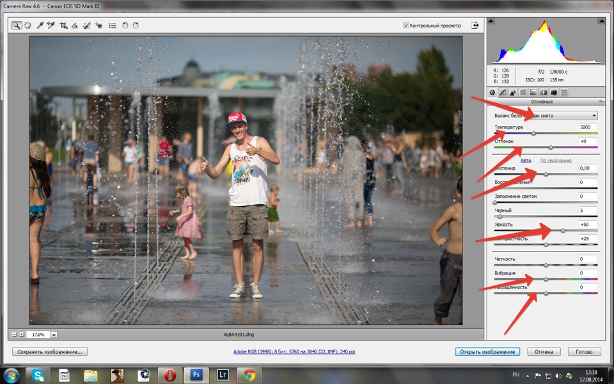
Task: Choose the Color Sampler tool
Action: pyautogui.click(x=51, y=26)
